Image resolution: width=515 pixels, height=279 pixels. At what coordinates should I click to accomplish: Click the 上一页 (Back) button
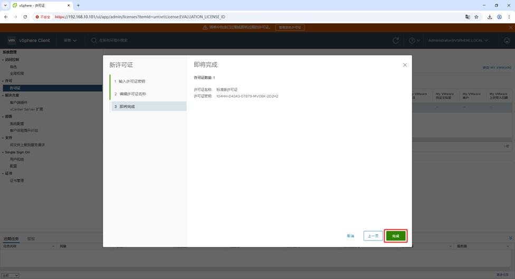pos(373,236)
